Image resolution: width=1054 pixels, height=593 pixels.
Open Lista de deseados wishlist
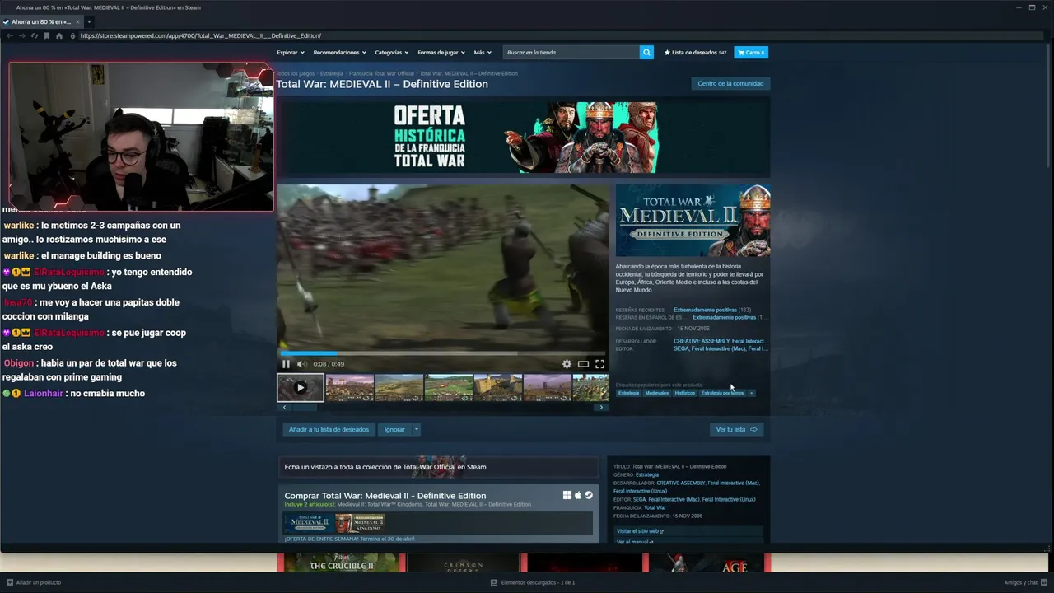point(695,52)
